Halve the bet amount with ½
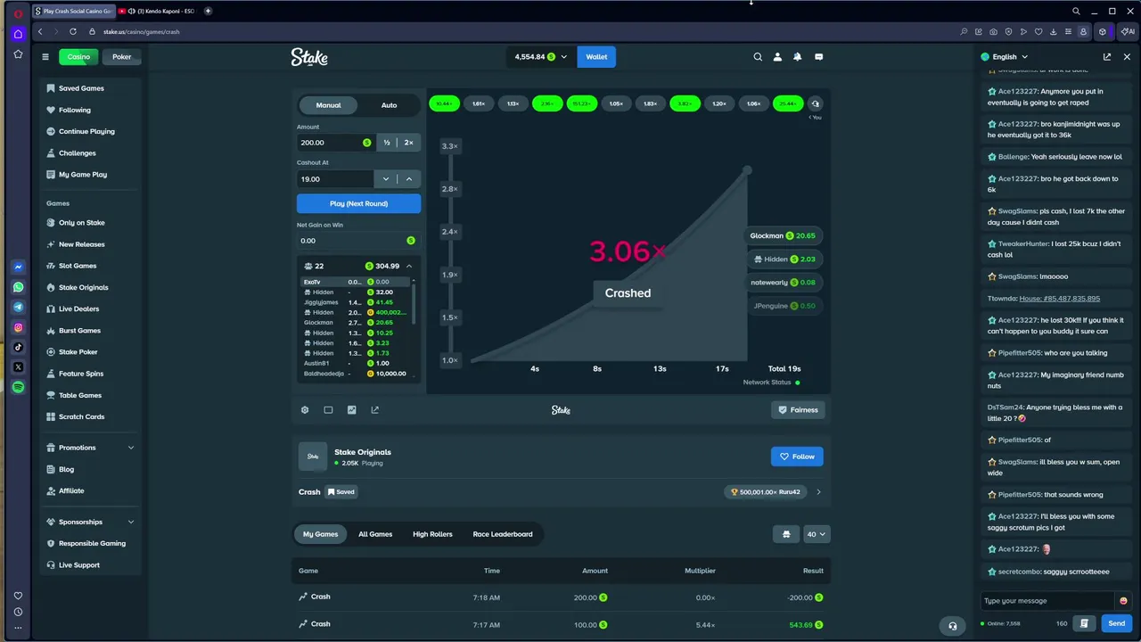 [x=387, y=143]
